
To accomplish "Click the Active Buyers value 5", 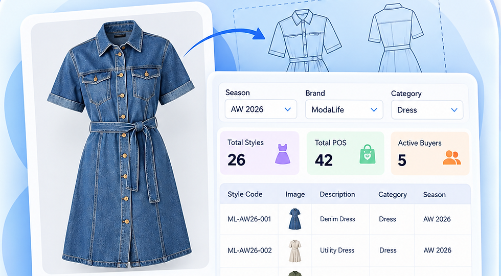I will click(x=402, y=160).
